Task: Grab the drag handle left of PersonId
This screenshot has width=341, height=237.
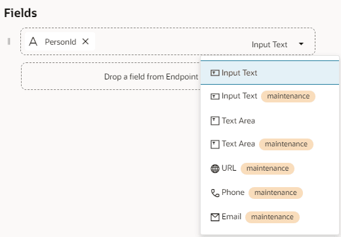Action: pos(9,41)
